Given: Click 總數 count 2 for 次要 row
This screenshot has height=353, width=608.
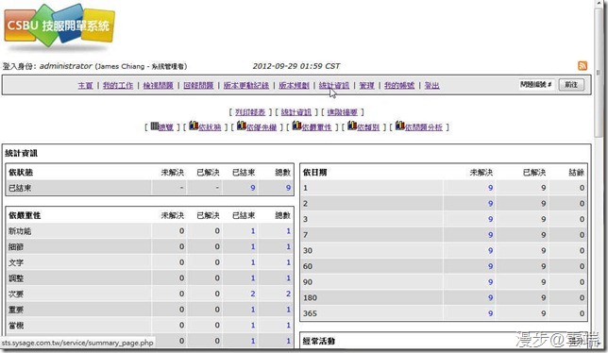Looking at the screenshot, I should pyautogui.click(x=288, y=294).
